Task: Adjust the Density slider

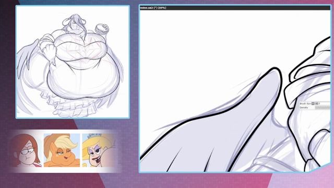Action: tap(323, 108)
